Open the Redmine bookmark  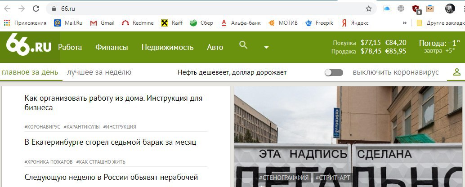[x=138, y=23]
